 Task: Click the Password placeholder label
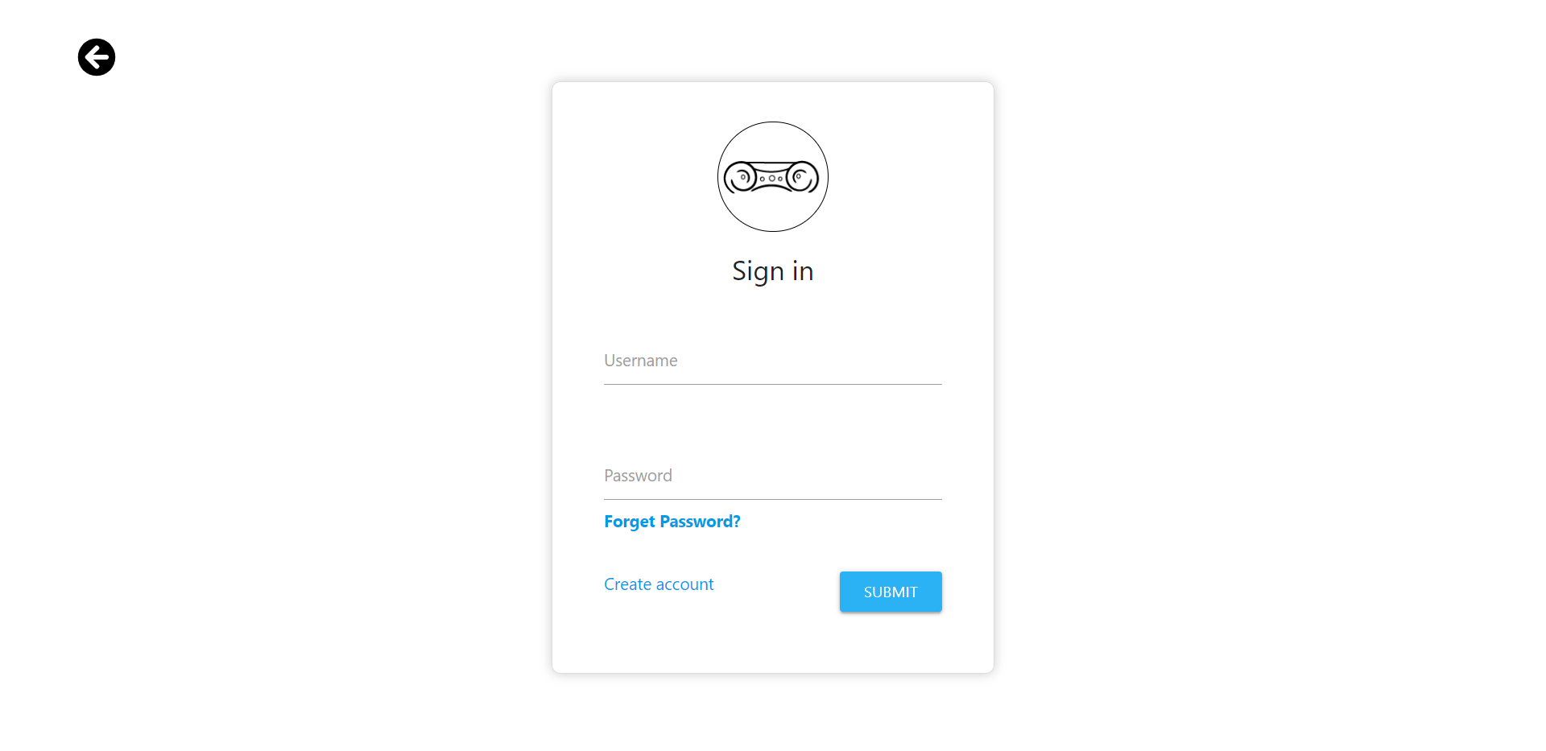[638, 476]
